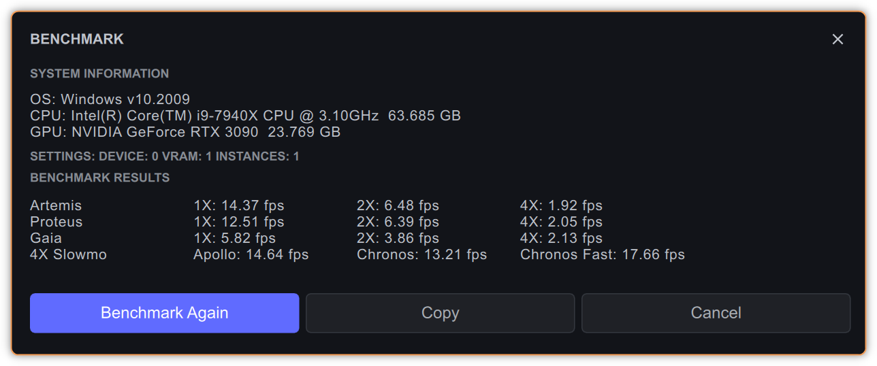Image resolution: width=877 pixels, height=366 pixels.
Task: Click the Apollo: 14.64 fps result
Action: coord(251,254)
